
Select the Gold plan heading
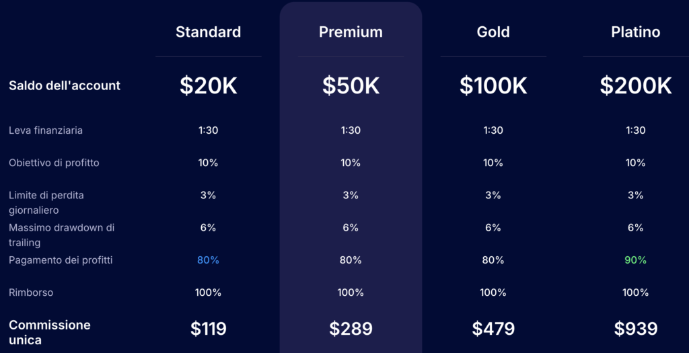click(493, 32)
